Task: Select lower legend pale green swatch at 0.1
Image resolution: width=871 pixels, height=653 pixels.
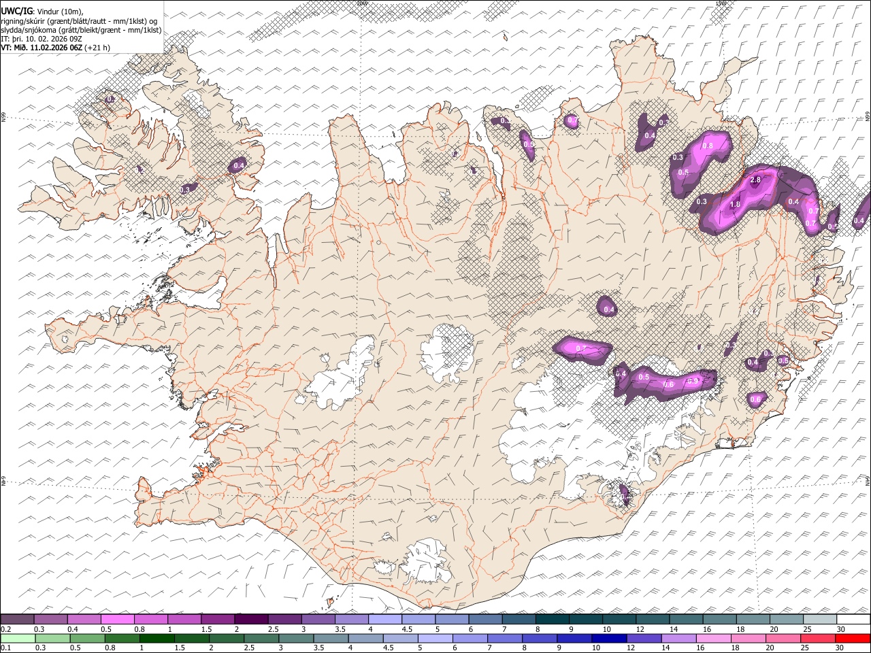Action: coord(18,638)
